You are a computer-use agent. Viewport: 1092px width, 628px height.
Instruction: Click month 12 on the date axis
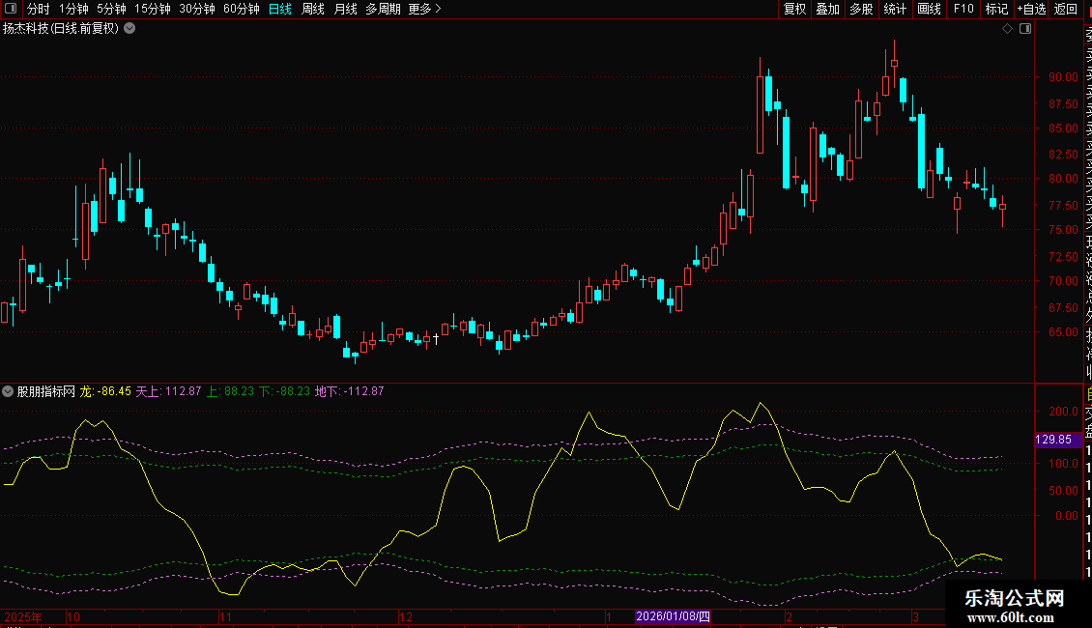pyautogui.click(x=405, y=616)
